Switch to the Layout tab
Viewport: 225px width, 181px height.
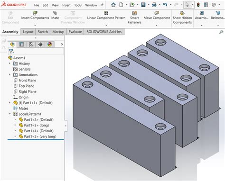click(x=28, y=32)
